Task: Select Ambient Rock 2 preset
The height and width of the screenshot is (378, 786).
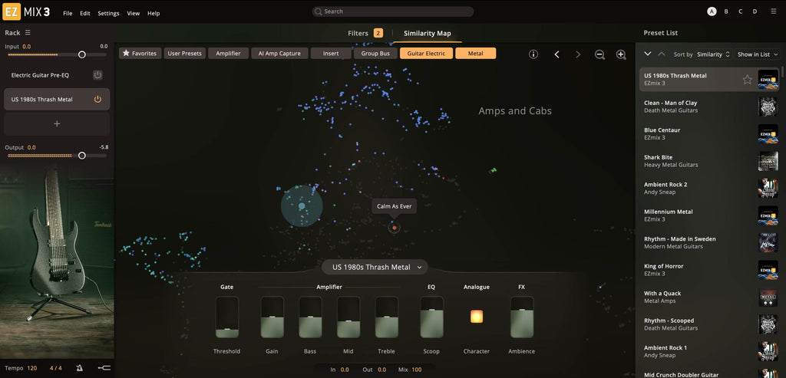Action: tap(708, 189)
